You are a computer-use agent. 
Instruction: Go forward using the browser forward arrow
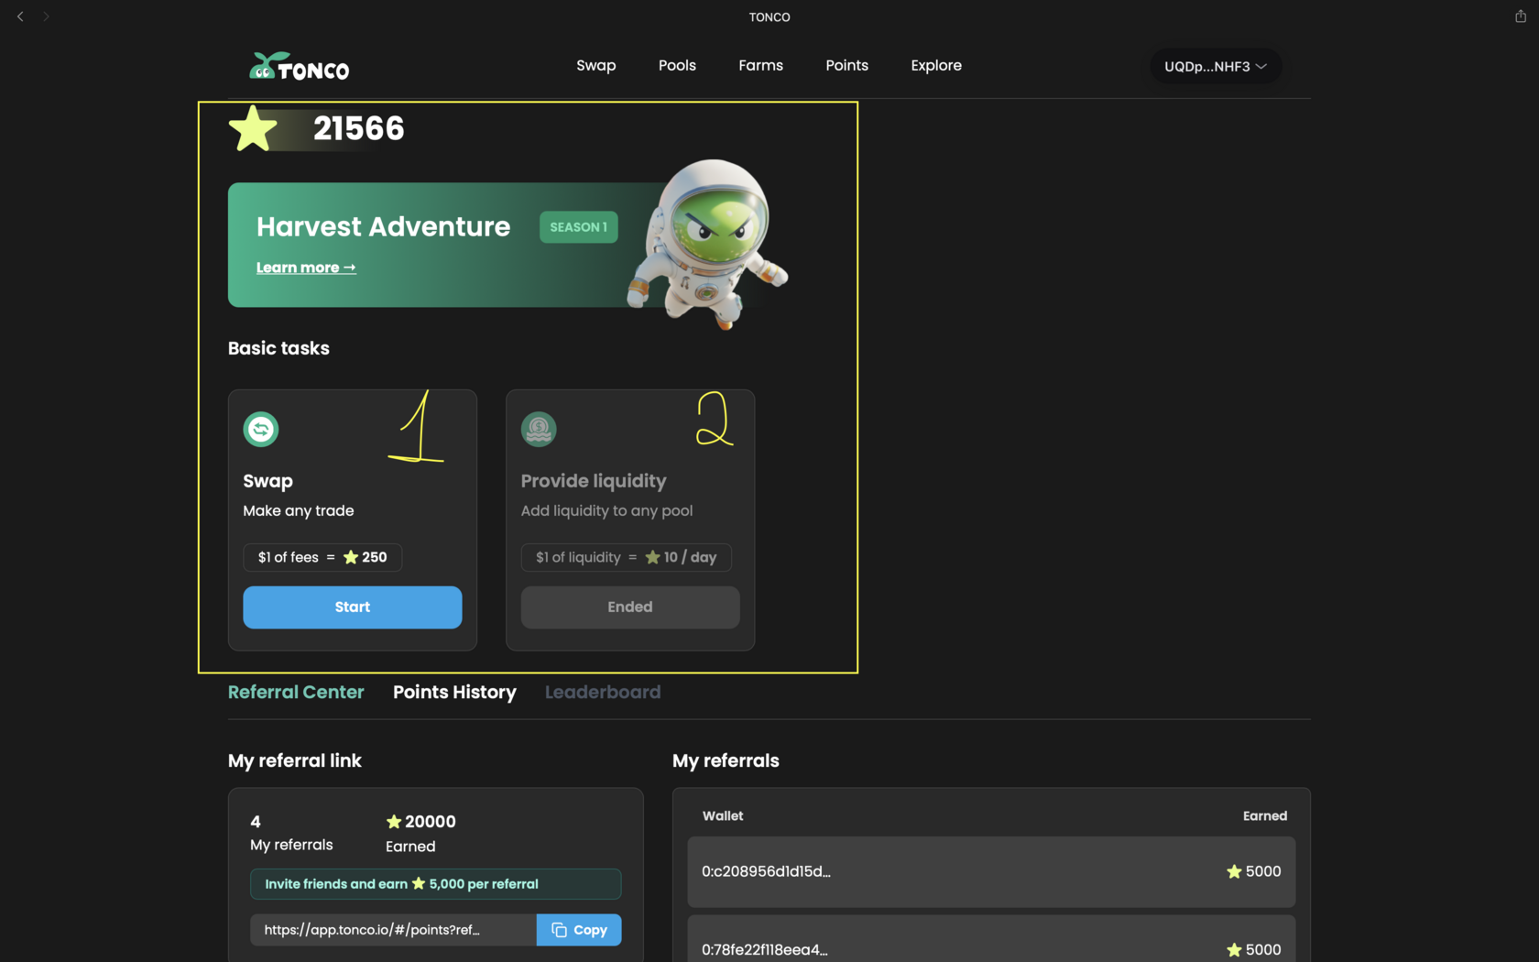(46, 16)
